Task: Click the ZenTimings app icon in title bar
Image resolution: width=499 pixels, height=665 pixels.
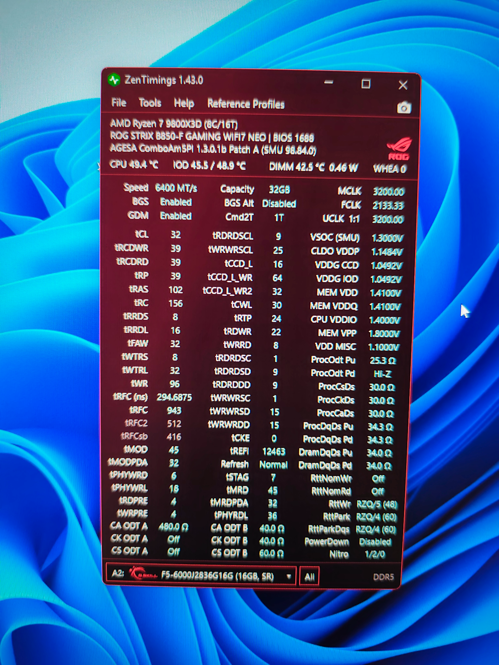Action: (x=114, y=80)
